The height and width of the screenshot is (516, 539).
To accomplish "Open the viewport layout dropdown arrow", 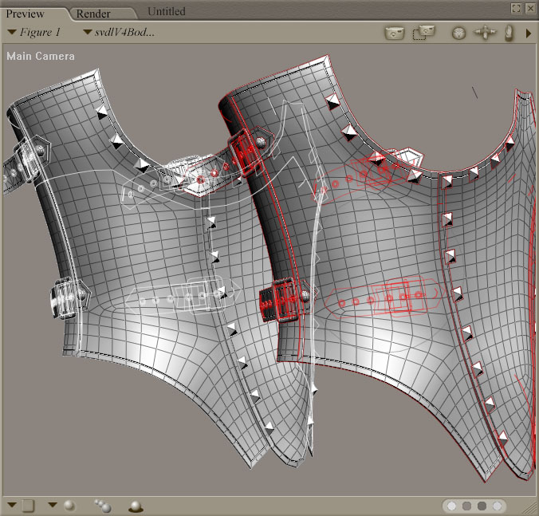I will 12,505.
